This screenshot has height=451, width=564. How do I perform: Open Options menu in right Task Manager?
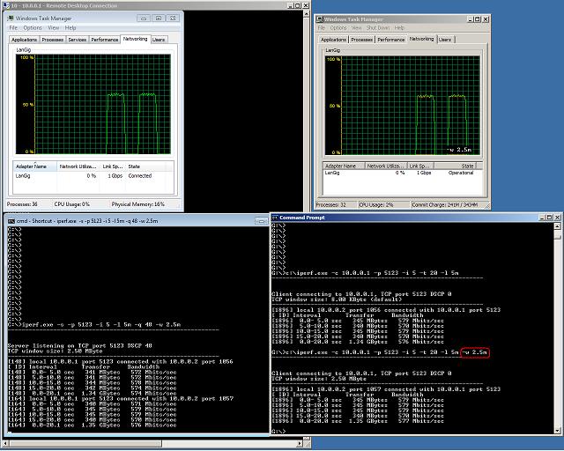click(338, 27)
